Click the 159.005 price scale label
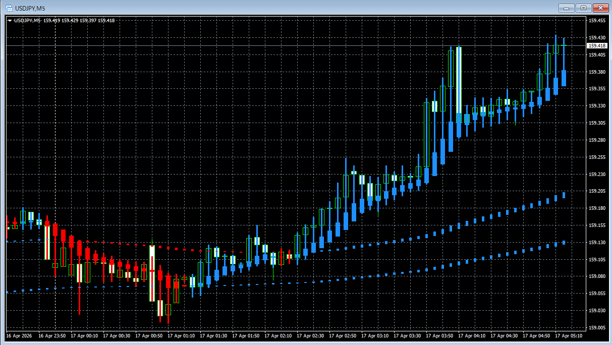Screen dimensions: 612x345 [x=597, y=327]
